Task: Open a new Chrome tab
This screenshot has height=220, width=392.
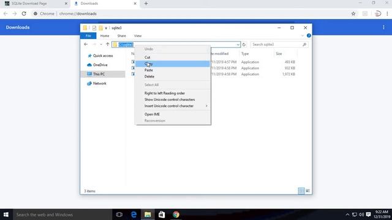Action: [146, 4]
